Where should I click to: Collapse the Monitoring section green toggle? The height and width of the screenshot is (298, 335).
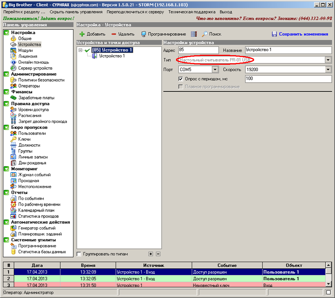point(6,169)
